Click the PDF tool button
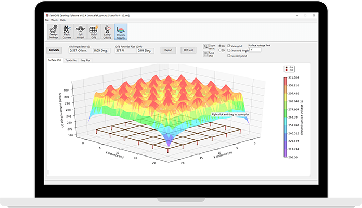This screenshot has width=362, height=208. coord(188,50)
